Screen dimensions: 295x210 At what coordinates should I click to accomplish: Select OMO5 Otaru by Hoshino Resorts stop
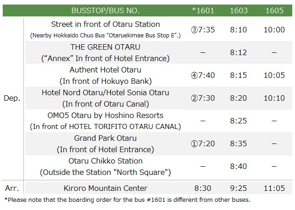106,115
